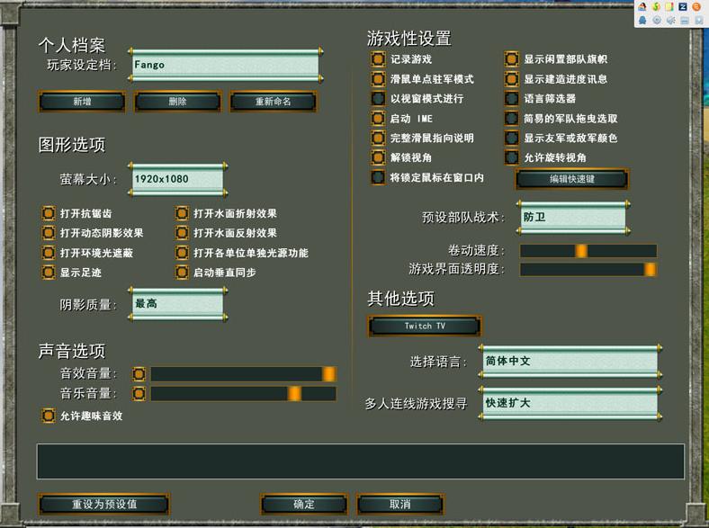
Task: Click 重设为预设值 reset button
Action: pos(104,504)
